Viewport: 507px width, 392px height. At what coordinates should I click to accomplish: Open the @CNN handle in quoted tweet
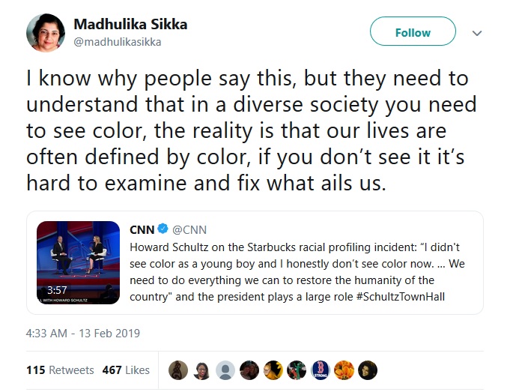tap(189, 230)
